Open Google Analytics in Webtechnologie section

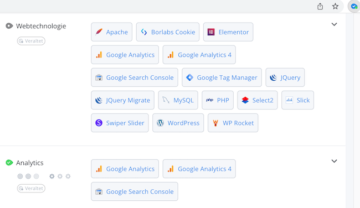point(125,55)
